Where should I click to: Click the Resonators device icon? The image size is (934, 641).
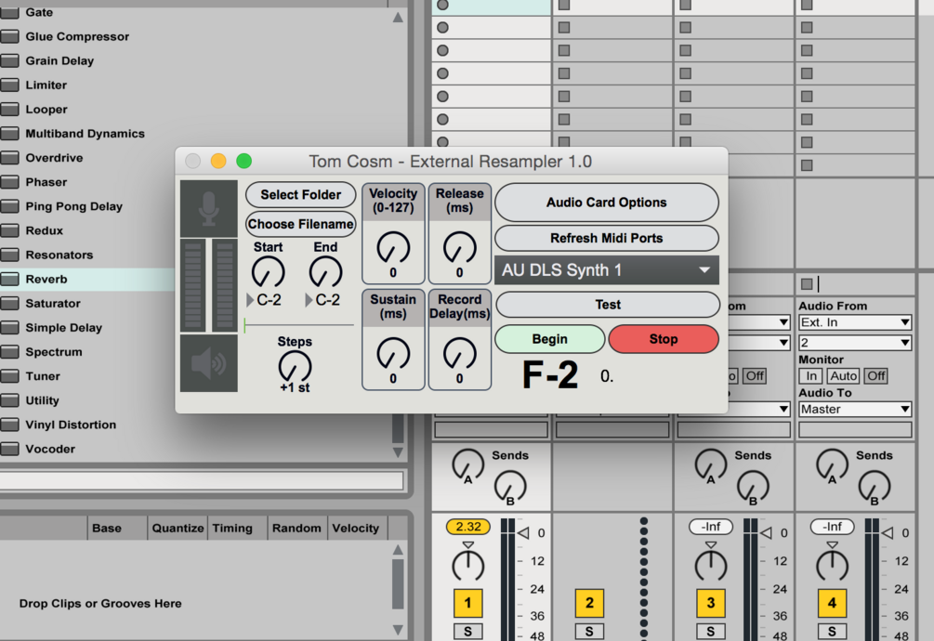[x=9, y=255]
